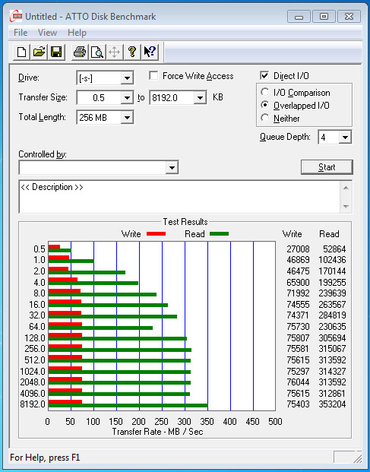Click the 128.0 row read value 305694

(x=332, y=337)
